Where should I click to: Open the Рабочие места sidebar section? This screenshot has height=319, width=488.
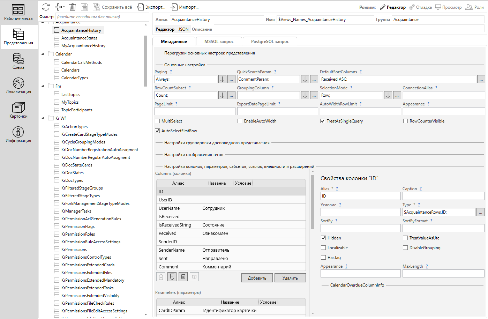click(x=18, y=12)
